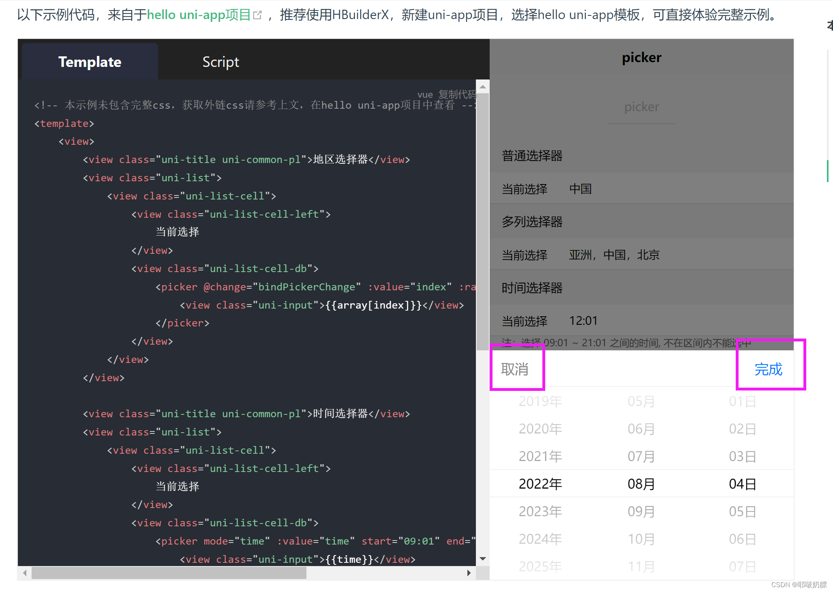The image size is (833, 592).
Task: Pick 03日 in day column
Action: (743, 457)
